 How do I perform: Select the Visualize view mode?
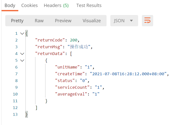pyautogui.click(x=92, y=21)
